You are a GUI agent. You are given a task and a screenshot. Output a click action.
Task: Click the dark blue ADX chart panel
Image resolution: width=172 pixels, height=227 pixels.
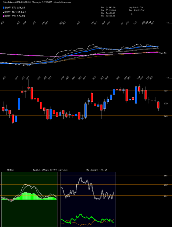(88, 199)
